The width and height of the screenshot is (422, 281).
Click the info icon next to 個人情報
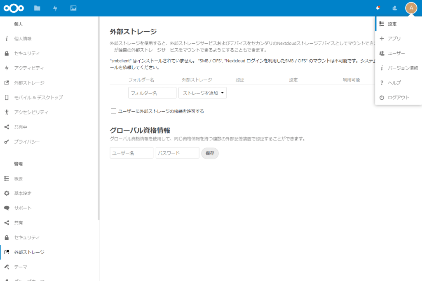point(7,38)
